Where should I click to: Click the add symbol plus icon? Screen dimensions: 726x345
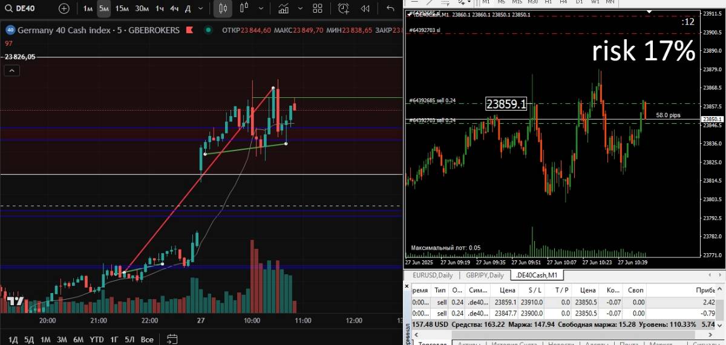tap(64, 8)
